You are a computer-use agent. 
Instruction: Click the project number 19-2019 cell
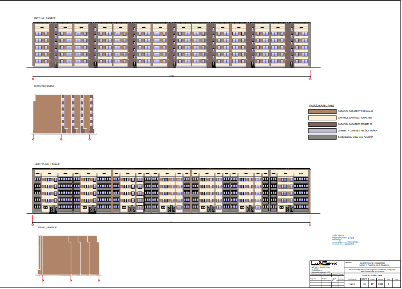[x=352, y=284]
